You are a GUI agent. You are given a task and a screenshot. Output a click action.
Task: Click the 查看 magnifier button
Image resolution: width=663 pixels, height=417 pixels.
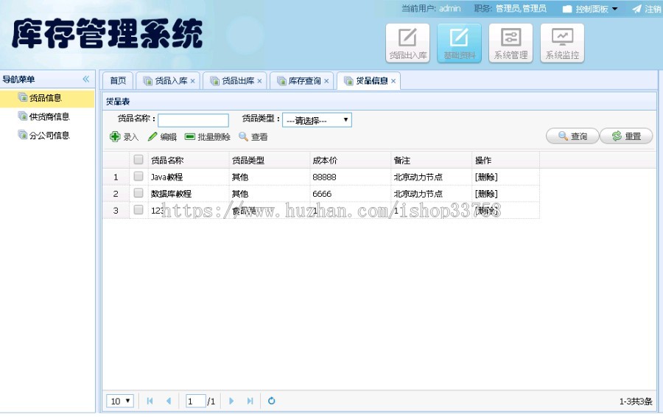point(253,136)
